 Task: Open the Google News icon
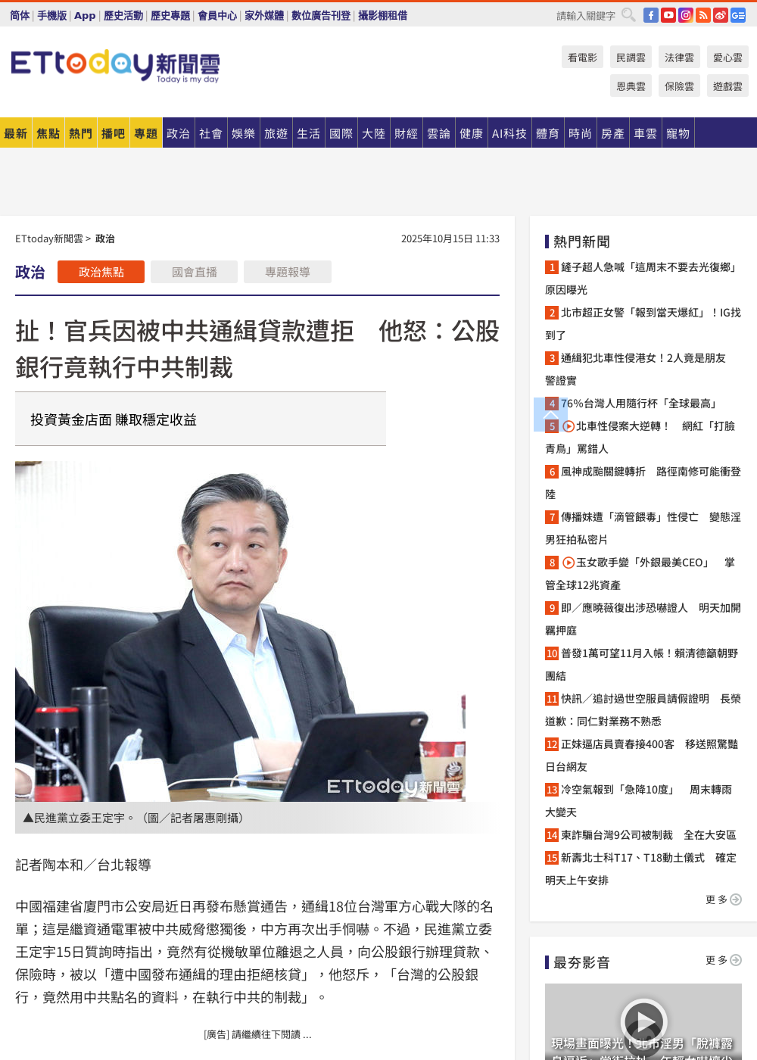(x=738, y=15)
